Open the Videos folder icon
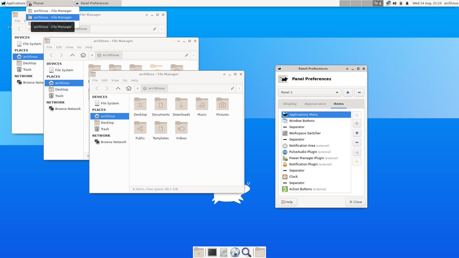The height and width of the screenshot is (258, 459). pos(181,127)
